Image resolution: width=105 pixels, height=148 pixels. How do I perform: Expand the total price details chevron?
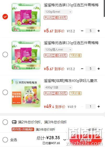pyautogui.click(x=65, y=140)
